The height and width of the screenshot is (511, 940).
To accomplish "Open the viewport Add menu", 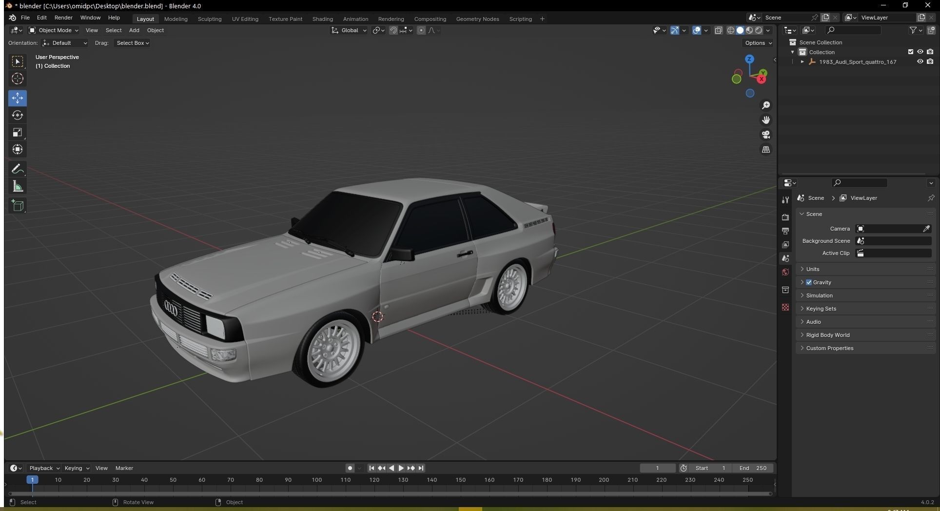I will (134, 30).
